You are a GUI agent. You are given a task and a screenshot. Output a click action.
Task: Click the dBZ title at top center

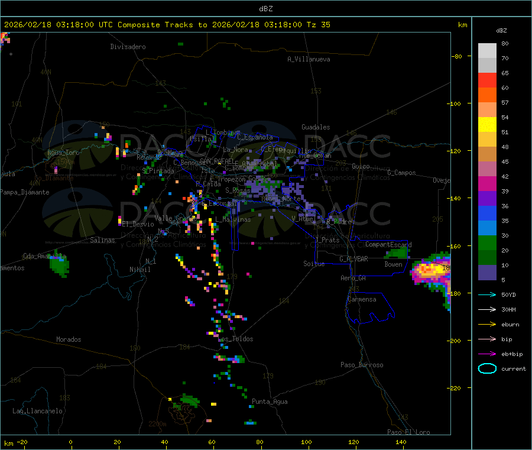click(265, 8)
